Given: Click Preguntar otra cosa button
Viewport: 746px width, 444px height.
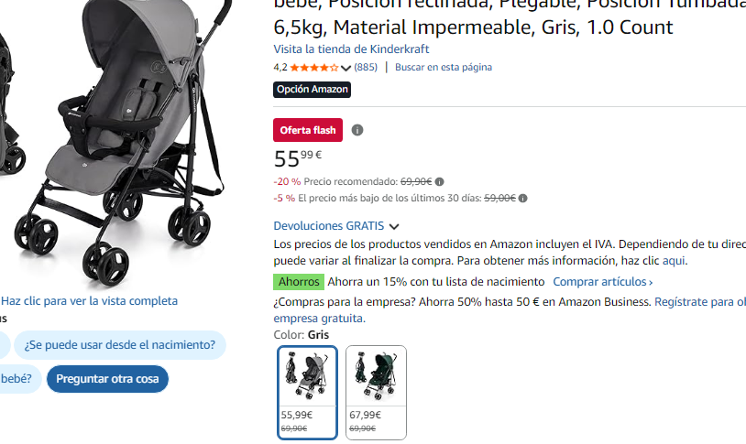Looking at the screenshot, I should tap(107, 379).
